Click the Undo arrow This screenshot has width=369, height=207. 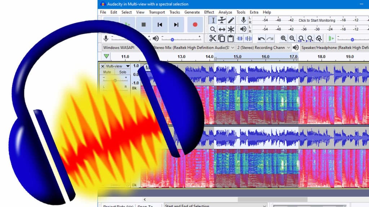(261, 38)
